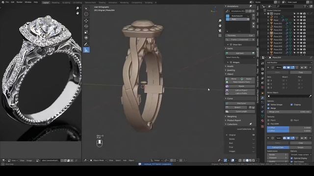
Task: Click the Curve Length button
Action: tap(240, 111)
